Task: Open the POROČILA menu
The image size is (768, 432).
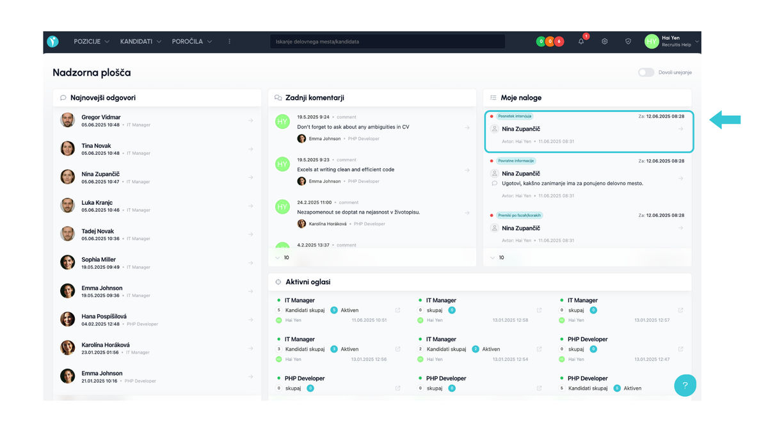Action: 192,42
